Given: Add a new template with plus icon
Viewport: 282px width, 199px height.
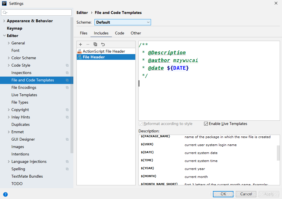Looking at the screenshot, I should click(80, 44).
